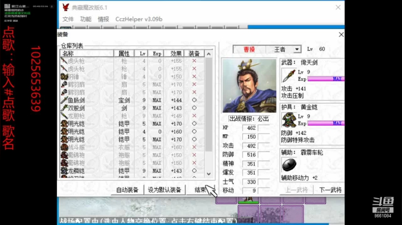Select the 钢锤 row name

(x=74, y=77)
